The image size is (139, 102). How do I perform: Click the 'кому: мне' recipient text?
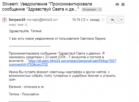click(x=16, y=25)
